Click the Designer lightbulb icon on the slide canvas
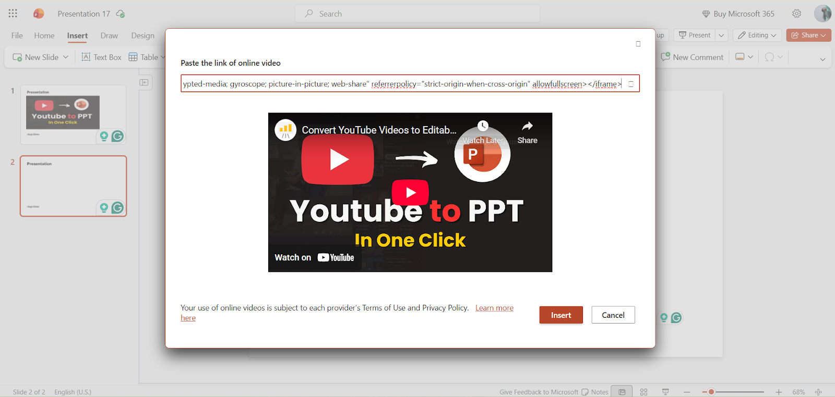The height and width of the screenshot is (397, 835). tap(664, 317)
